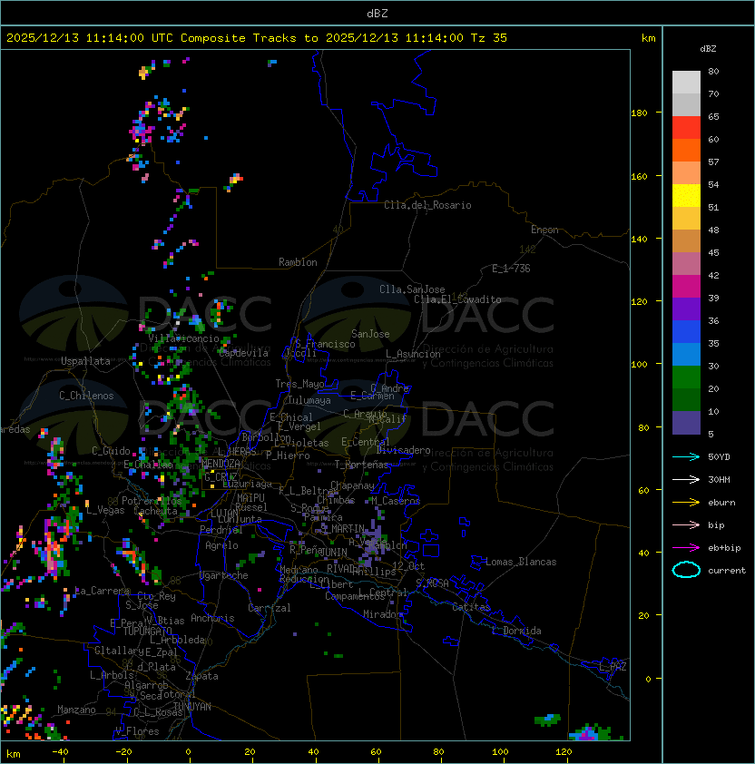
Task: Select the dark blue 36 dBZ swatch
Action: (686, 332)
